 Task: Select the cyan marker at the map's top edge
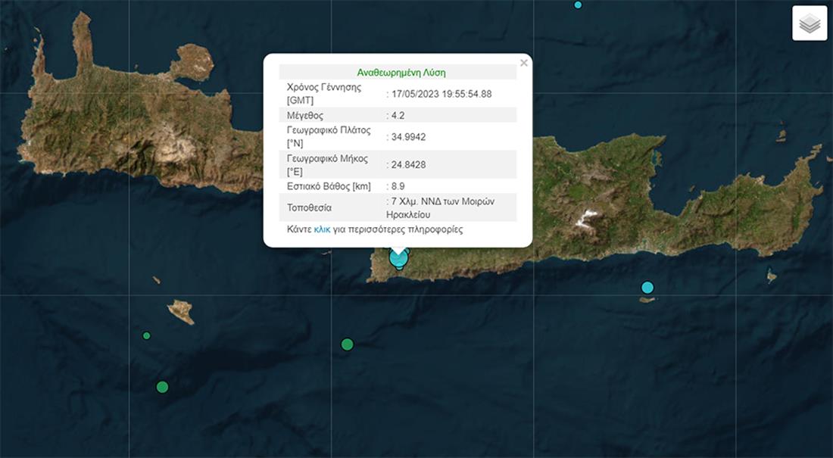(578, 5)
